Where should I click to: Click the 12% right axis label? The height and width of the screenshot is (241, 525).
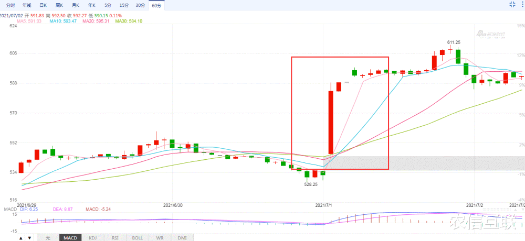(x=521, y=55)
